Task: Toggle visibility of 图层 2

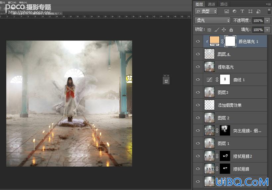Action: pos(198,118)
